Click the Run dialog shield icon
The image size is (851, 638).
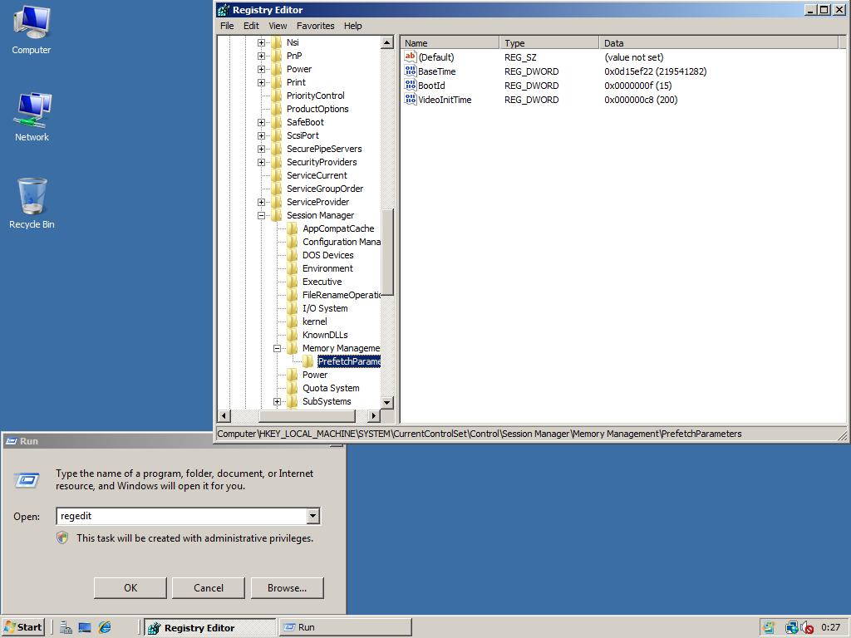pos(62,537)
